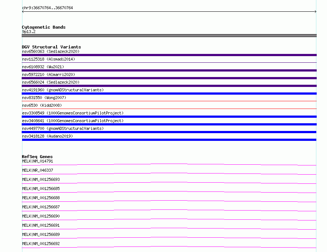Click the blue bar under nsv4191960
Image resolution: width=327 pixels, height=252 pixels.
(x=169, y=94)
